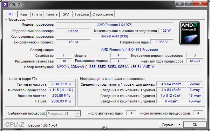Click processor model field AMD Phenom II X4 975
Screen dimensions: 210x131
coord(114,25)
